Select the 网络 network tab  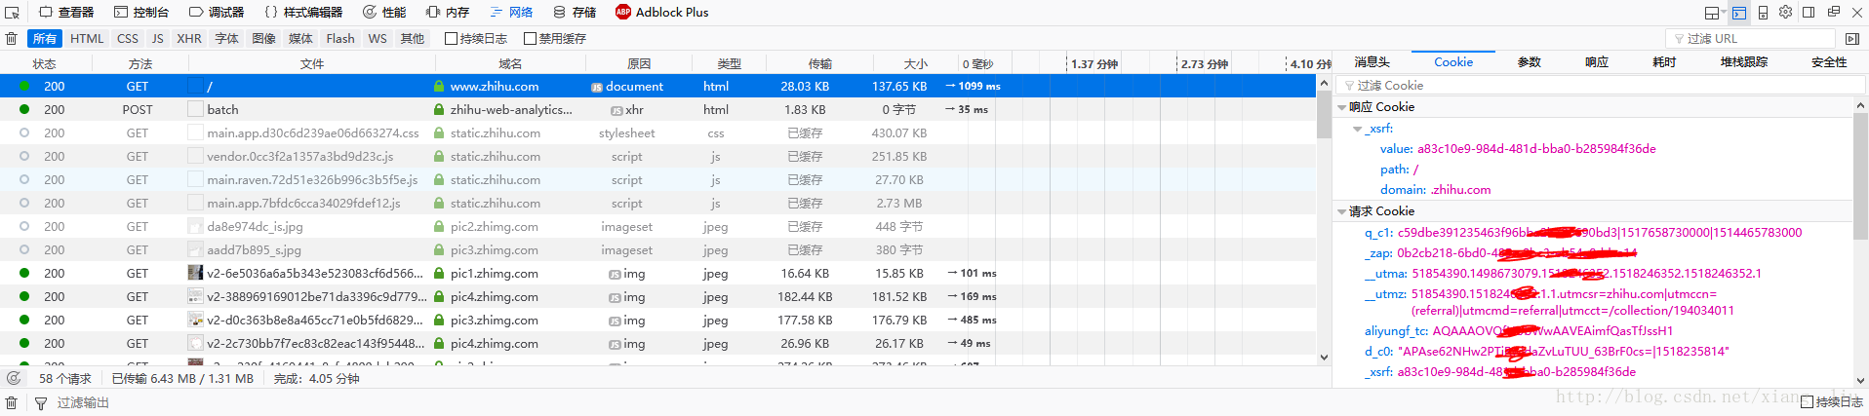tap(511, 13)
